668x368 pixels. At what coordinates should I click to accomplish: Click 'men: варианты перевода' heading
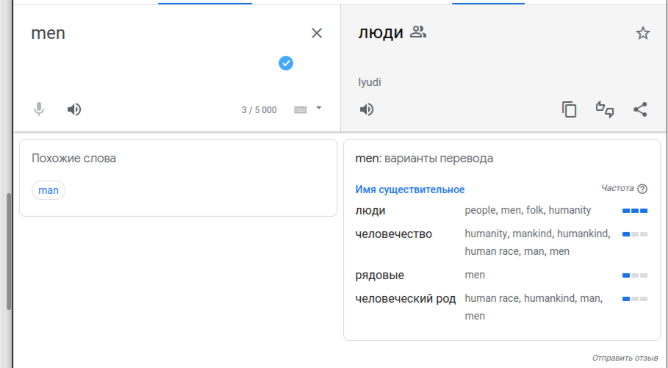[424, 159]
